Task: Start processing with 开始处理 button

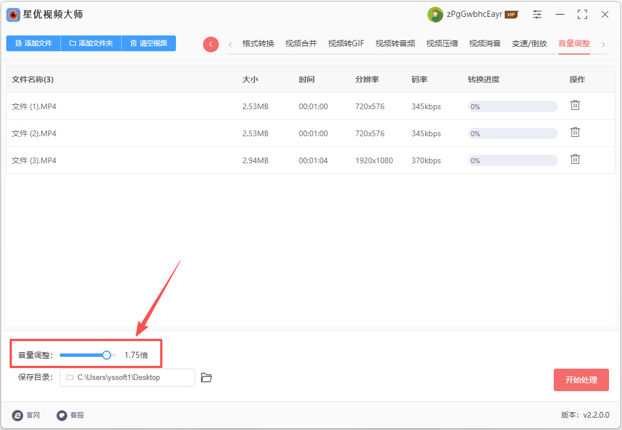Action: [x=581, y=380]
